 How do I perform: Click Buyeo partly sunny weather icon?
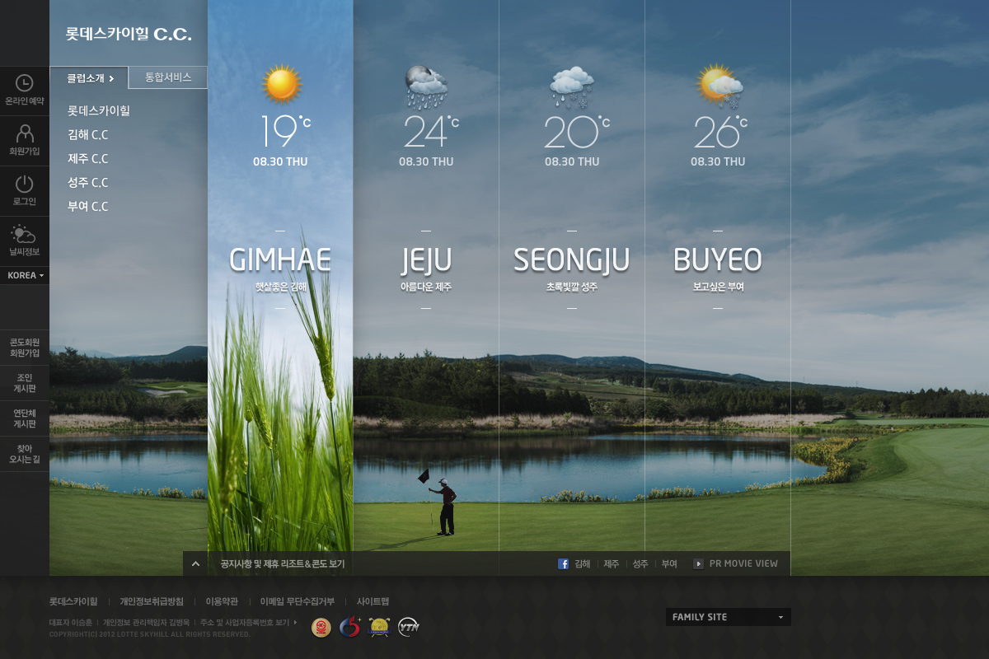click(x=719, y=86)
